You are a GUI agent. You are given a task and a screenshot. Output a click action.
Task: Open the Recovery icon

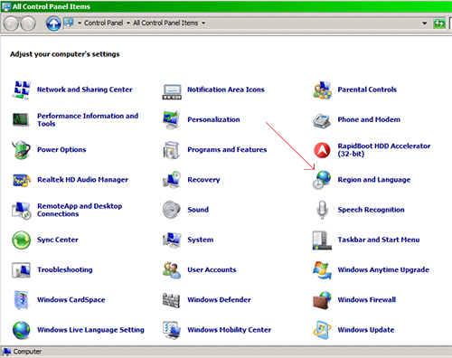point(172,180)
